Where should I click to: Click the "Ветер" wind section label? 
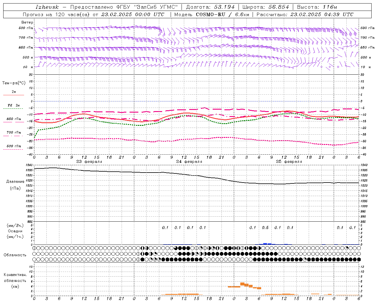[x=27, y=22]
